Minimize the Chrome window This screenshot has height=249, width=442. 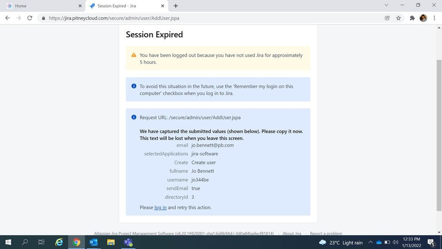(x=402, y=5)
